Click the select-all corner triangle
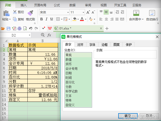Screen dimensions: 161x121 tap(6, 41)
